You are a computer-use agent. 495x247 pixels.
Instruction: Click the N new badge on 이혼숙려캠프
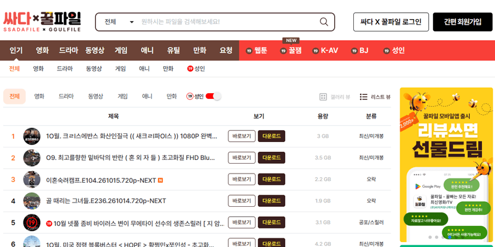[160, 180]
